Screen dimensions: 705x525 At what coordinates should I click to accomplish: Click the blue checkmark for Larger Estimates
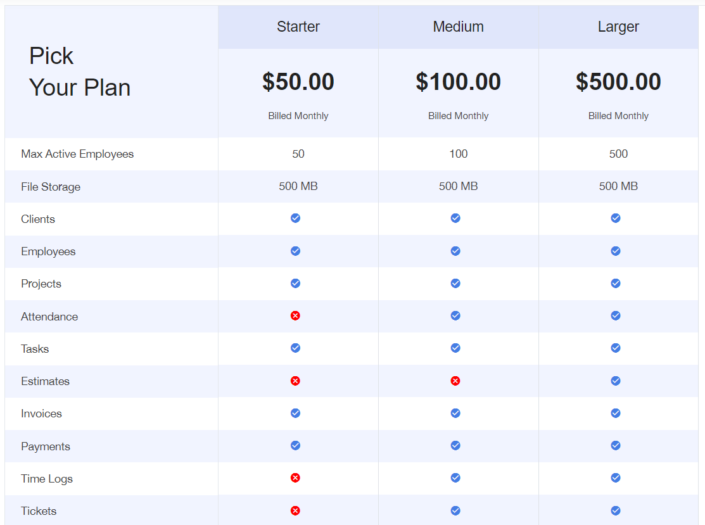coord(616,381)
